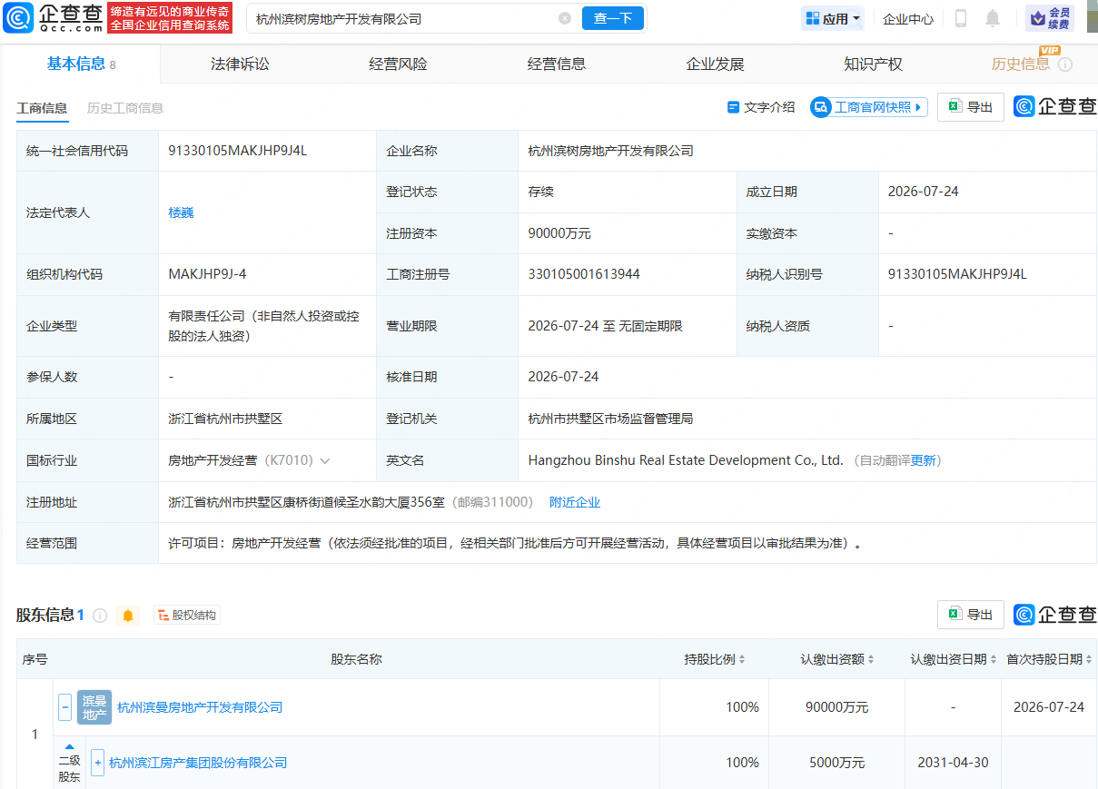Click 组织机构代码 value MAKJHP9J-4

tap(207, 274)
